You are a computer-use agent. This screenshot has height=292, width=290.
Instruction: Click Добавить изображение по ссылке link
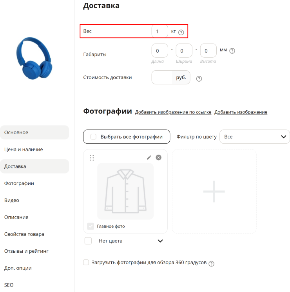coord(173,112)
